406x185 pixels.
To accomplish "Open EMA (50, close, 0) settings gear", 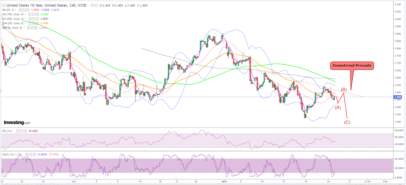I will [33, 23].
